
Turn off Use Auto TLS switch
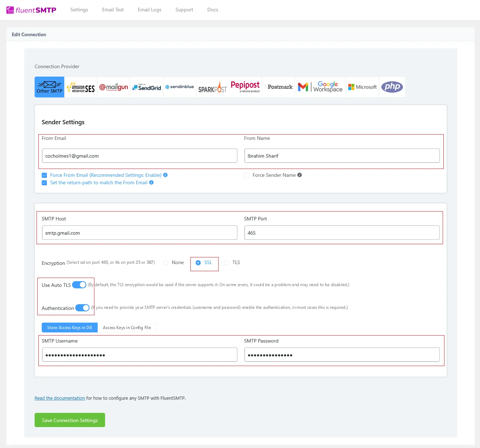click(79, 285)
